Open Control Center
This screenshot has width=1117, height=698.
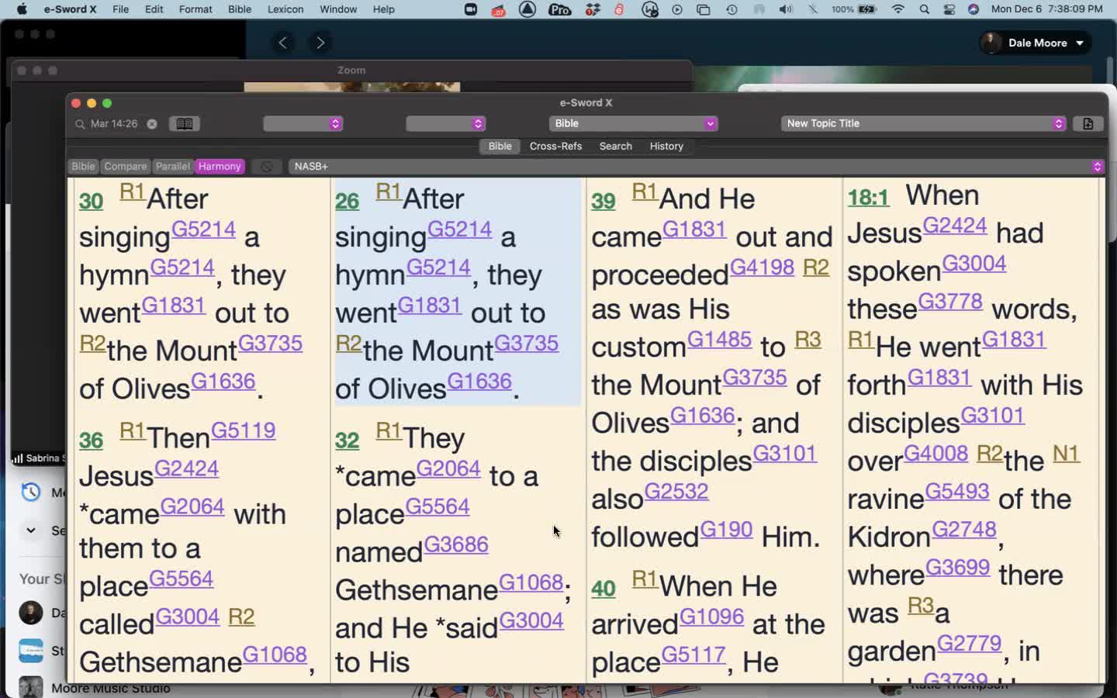949,9
